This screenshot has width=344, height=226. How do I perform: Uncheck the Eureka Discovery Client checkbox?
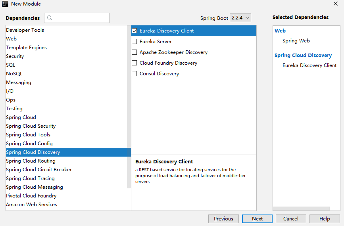pos(134,31)
